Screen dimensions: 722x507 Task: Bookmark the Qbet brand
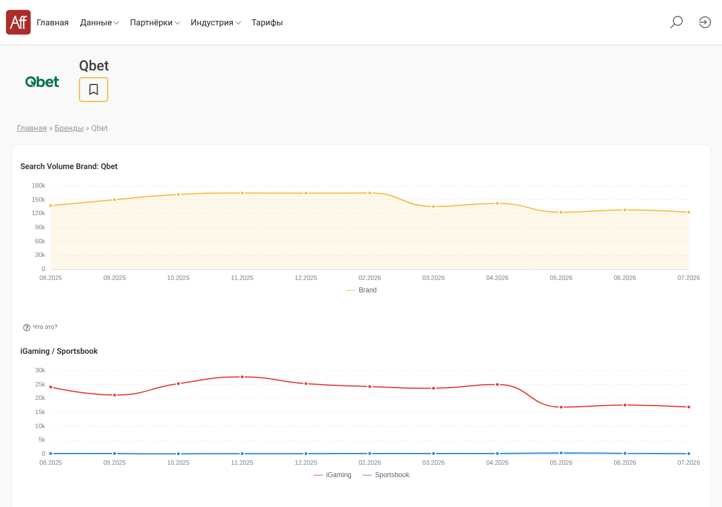[x=94, y=90]
